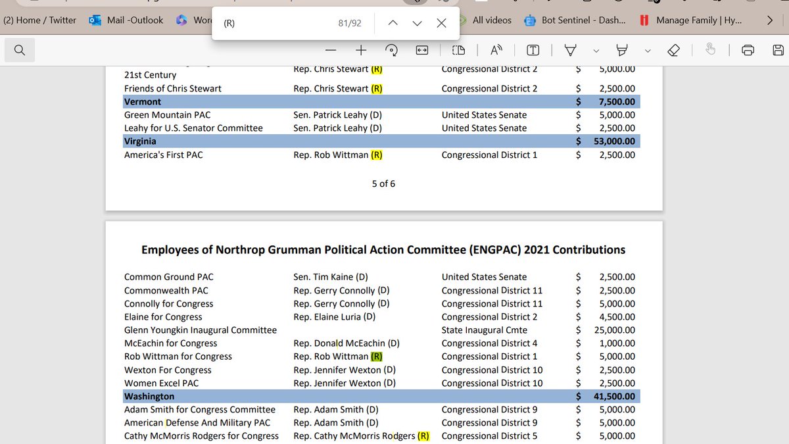Viewport: 789px width, 444px height.
Task: Close the find bar
Action: coord(441,23)
